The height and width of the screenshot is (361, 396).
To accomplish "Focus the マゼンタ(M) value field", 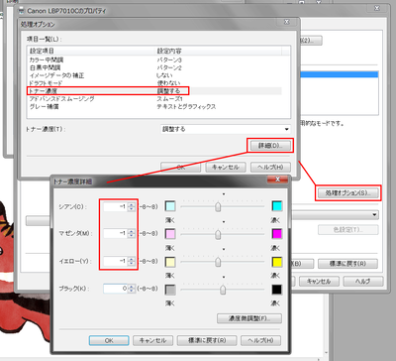I will [116, 233].
